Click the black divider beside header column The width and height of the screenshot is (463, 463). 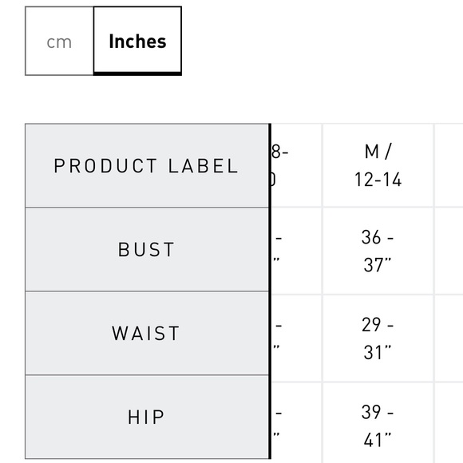tap(270, 291)
